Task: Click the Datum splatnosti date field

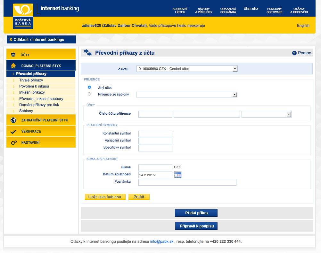Action: 155,175
